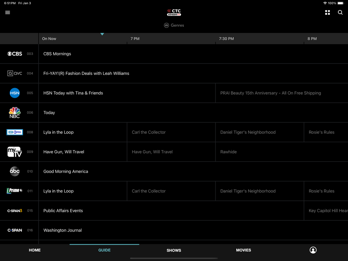
Task: Open Today on NBC
Action: (193, 112)
